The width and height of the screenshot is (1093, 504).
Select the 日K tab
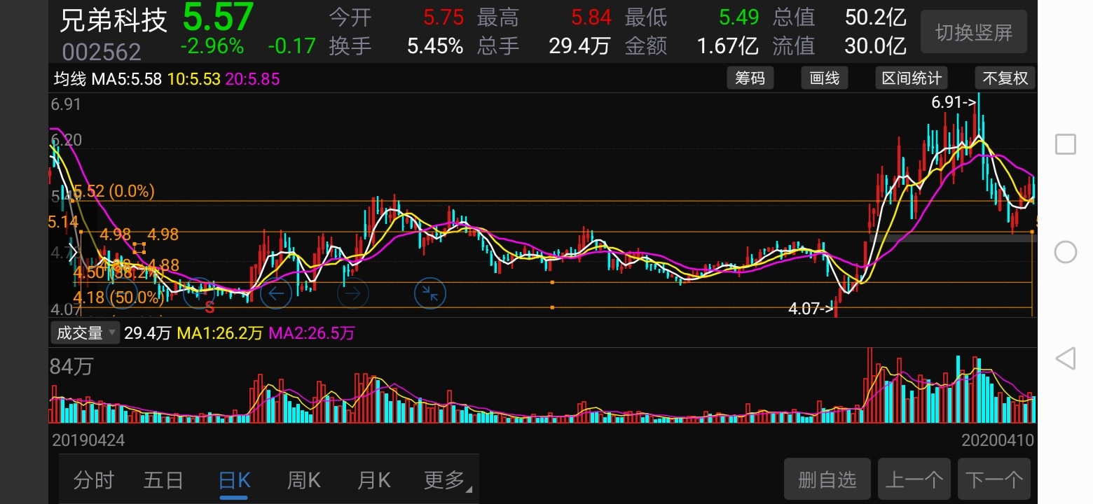pos(234,480)
